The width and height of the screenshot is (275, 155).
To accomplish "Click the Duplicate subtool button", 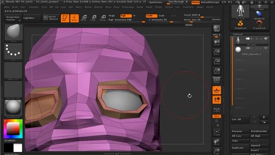I will point(240,148).
